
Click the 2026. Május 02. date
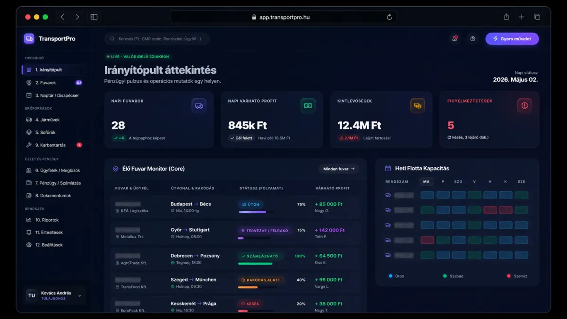tap(515, 79)
